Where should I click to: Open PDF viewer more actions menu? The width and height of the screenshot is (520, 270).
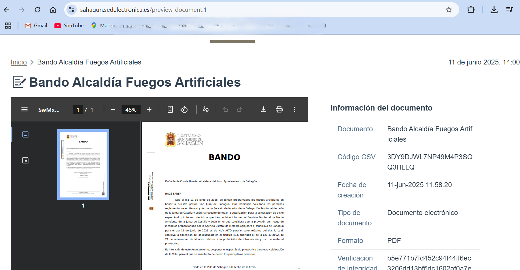(294, 109)
